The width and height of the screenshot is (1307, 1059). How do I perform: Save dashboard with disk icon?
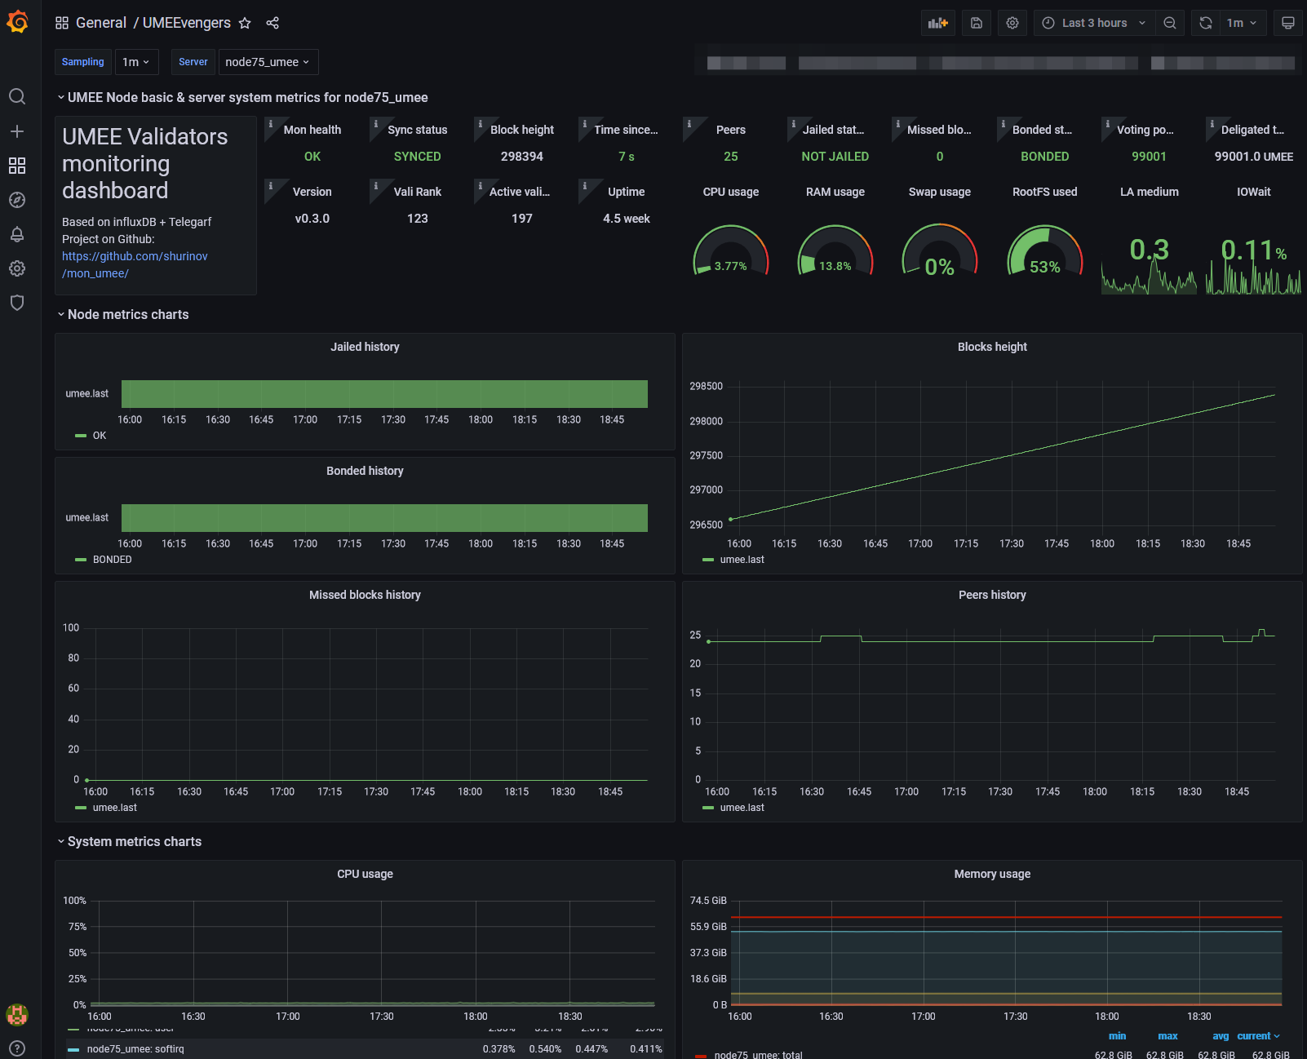[977, 23]
